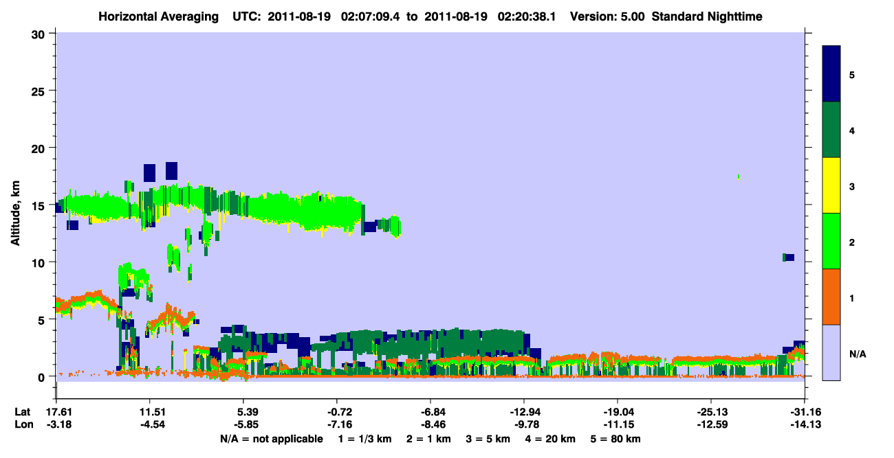894x458 pixels.
Task: Click the 'Lat' row label
Action: coord(23,412)
